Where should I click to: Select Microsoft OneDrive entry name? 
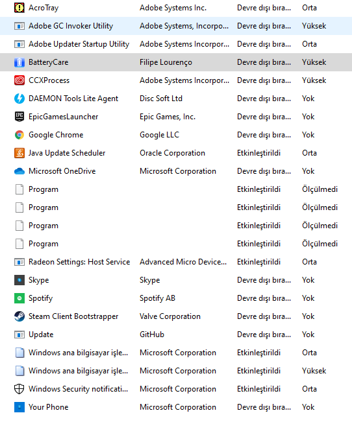point(62,171)
